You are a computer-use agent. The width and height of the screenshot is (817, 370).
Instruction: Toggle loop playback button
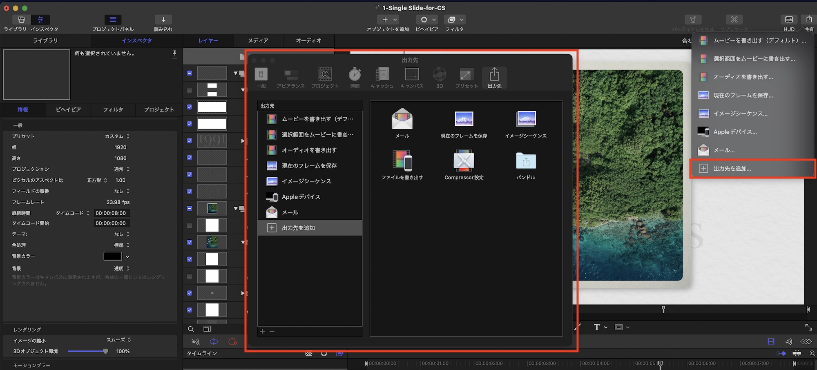214,341
